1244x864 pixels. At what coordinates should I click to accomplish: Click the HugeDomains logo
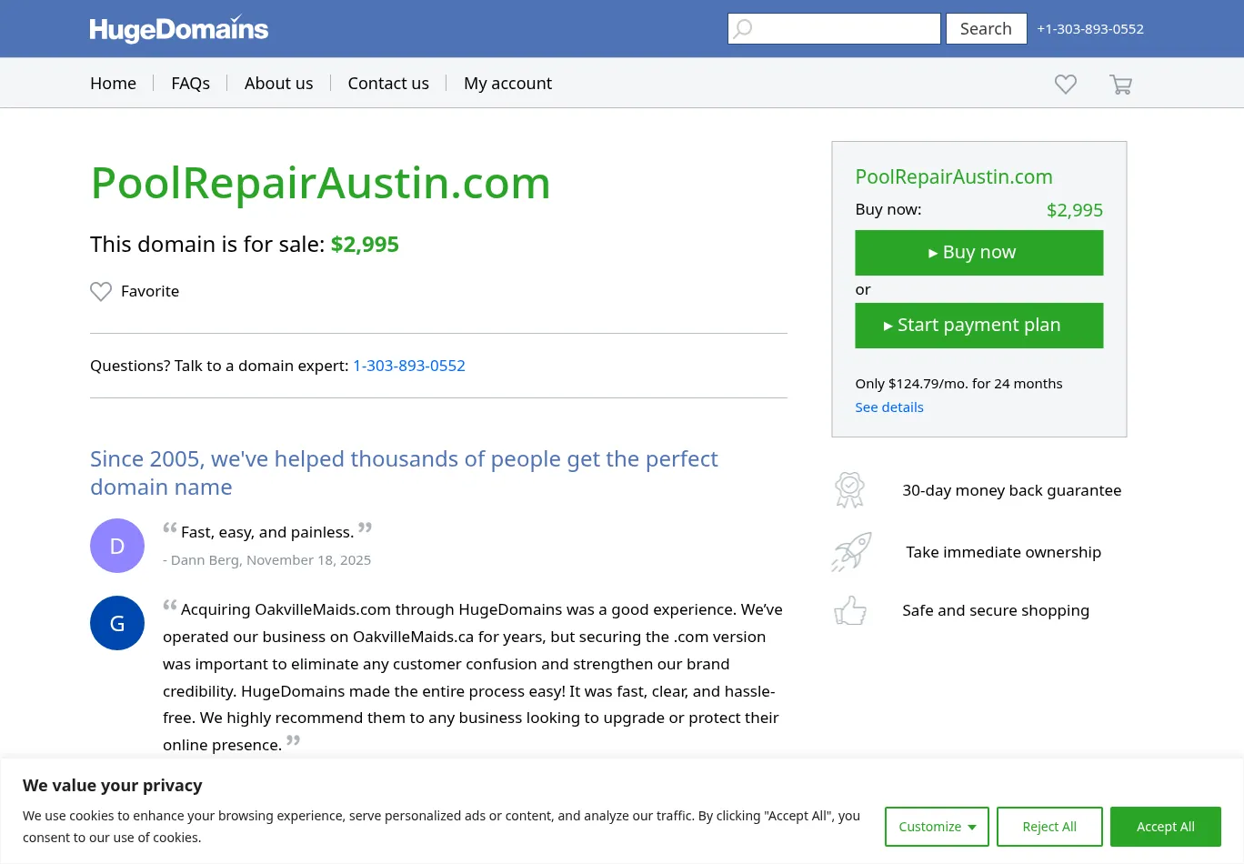tap(179, 29)
